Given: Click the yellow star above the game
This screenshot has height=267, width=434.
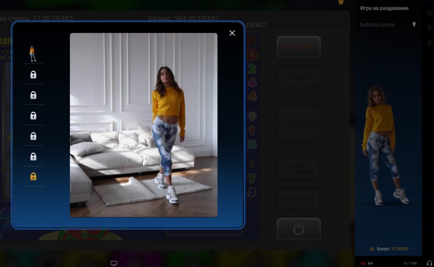Looking at the screenshot, I should 341,3.
